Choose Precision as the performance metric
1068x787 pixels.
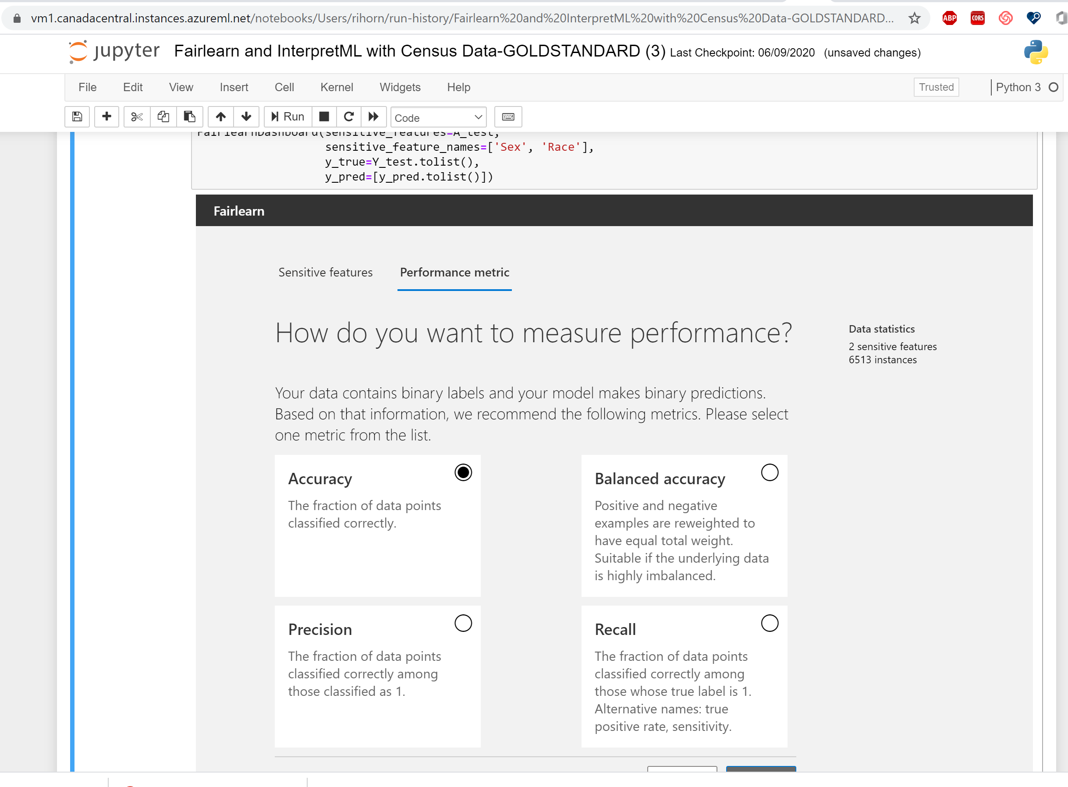462,623
